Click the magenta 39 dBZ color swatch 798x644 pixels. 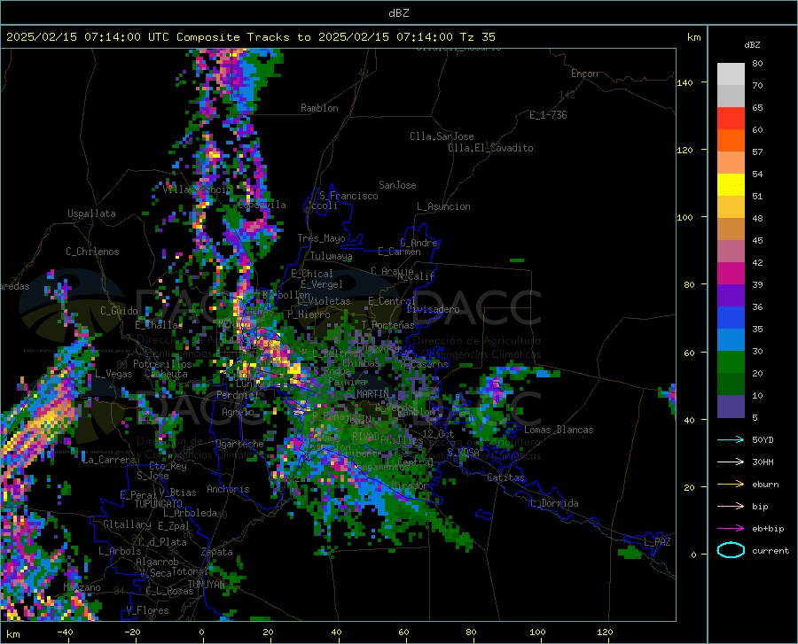731,274
